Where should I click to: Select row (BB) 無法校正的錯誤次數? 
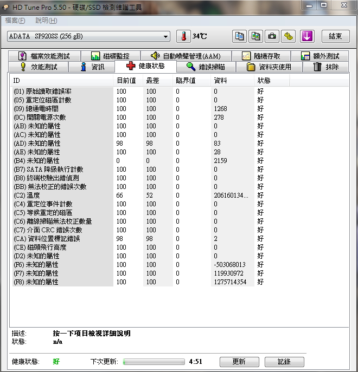151,186
